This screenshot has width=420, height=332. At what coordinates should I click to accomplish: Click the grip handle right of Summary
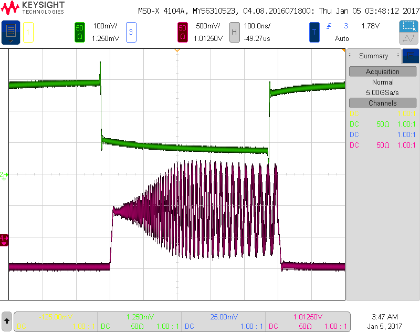[x=398, y=56]
